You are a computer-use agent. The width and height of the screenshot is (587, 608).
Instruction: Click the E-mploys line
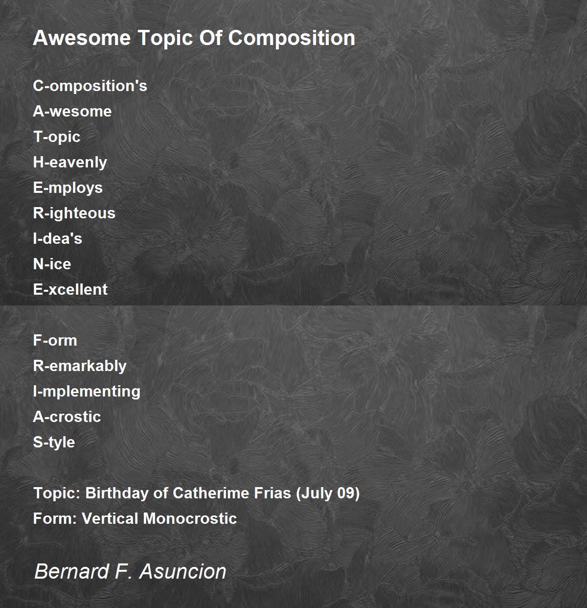(68, 188)
